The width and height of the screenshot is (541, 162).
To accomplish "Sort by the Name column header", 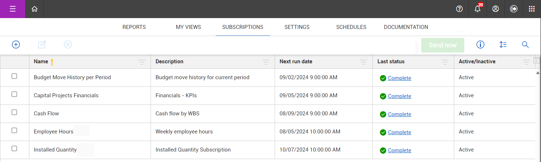I will pos(41,61).
